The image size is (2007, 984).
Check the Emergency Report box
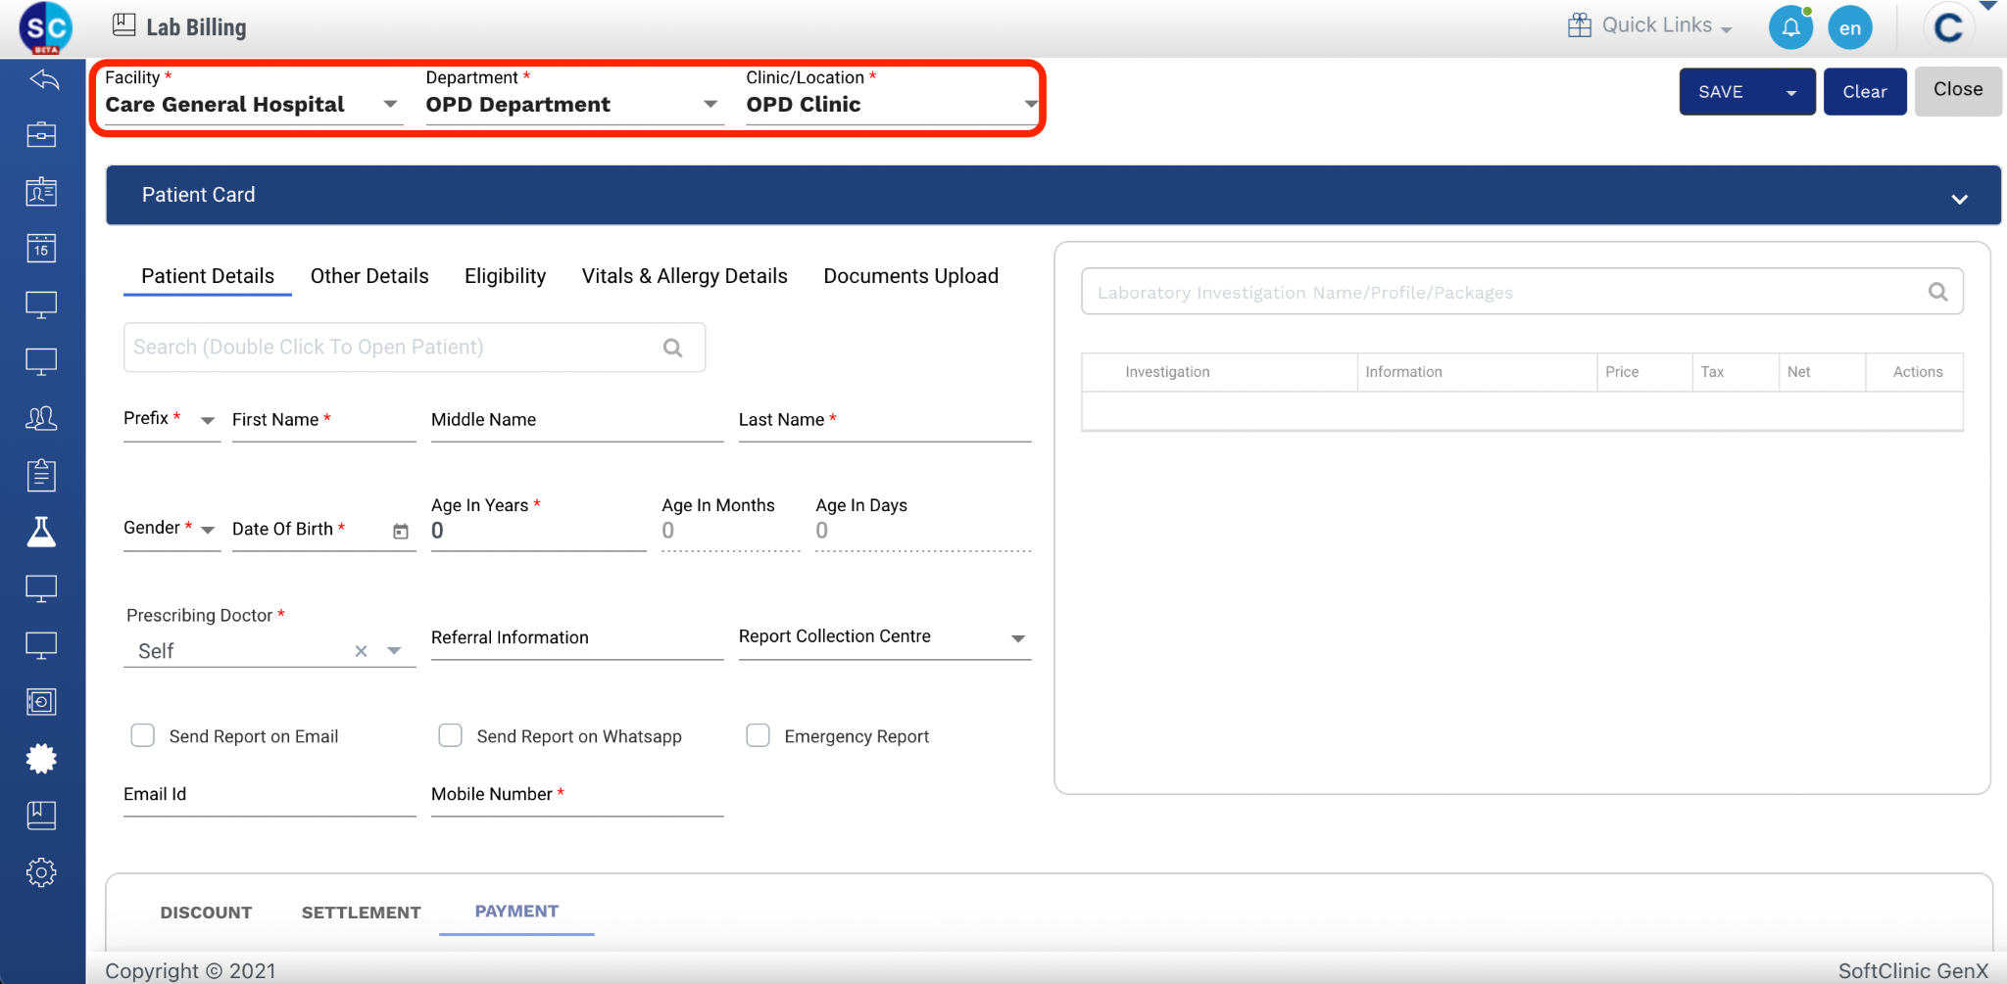(759, 735)
